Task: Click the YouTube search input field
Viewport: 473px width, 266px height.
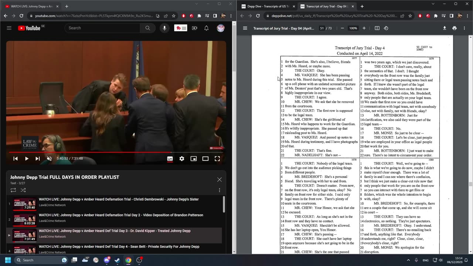Action: 102,28
